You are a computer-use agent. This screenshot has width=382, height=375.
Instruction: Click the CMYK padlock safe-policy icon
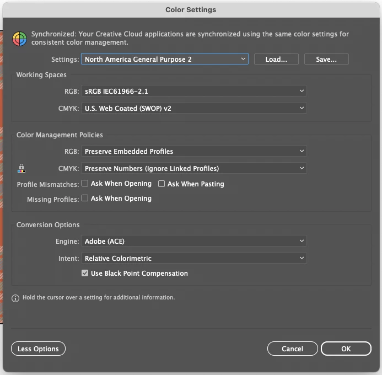21,168
